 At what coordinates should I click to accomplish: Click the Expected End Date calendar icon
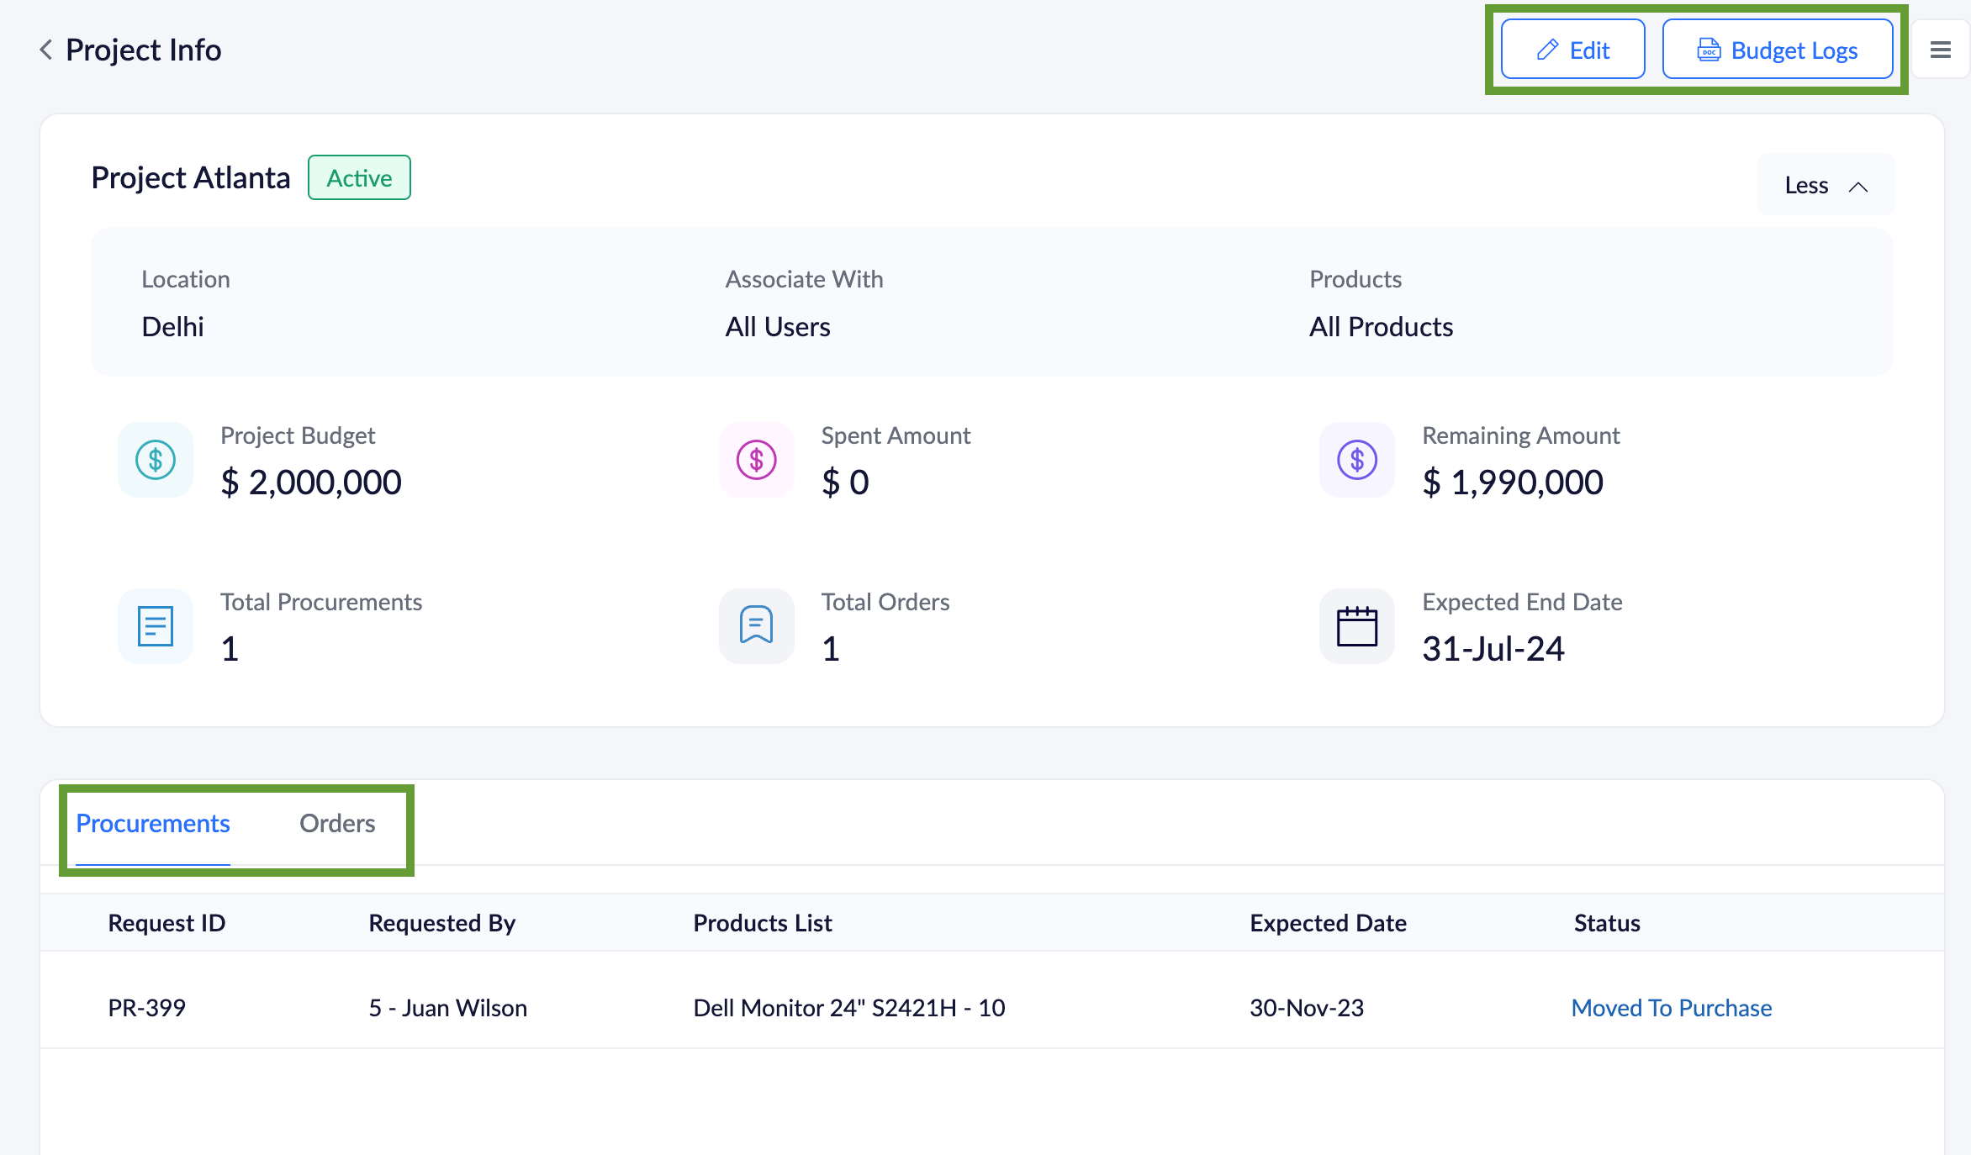[1356, 626]
